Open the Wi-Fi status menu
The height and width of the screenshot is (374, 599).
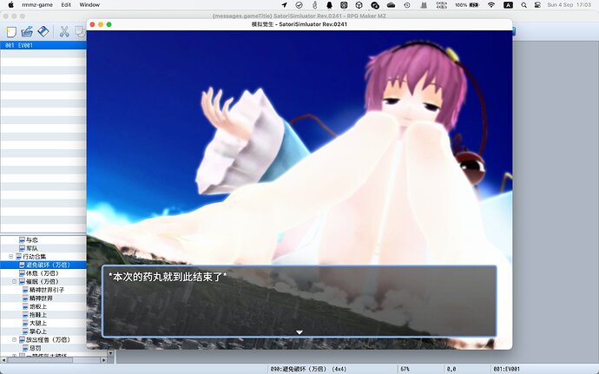tap(492, 5)
